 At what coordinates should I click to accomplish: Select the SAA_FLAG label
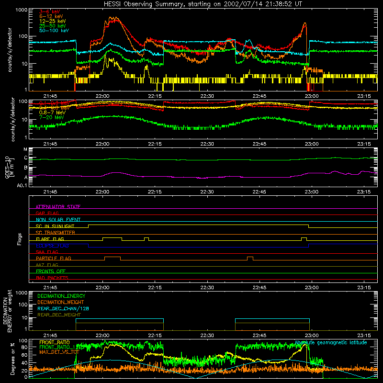tap(47, 252)
